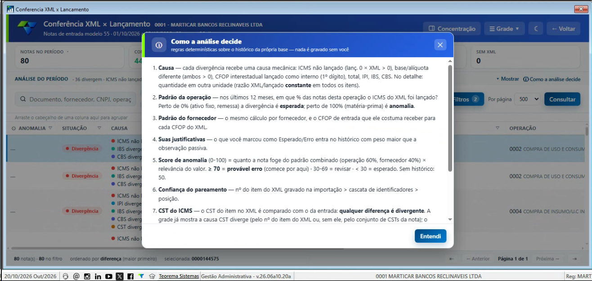Click the search magnifier icon
The image size is (592, 281).
[x=23, y=99]
